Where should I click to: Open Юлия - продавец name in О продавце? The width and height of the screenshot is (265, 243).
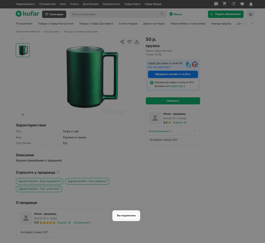pos(45,214)
